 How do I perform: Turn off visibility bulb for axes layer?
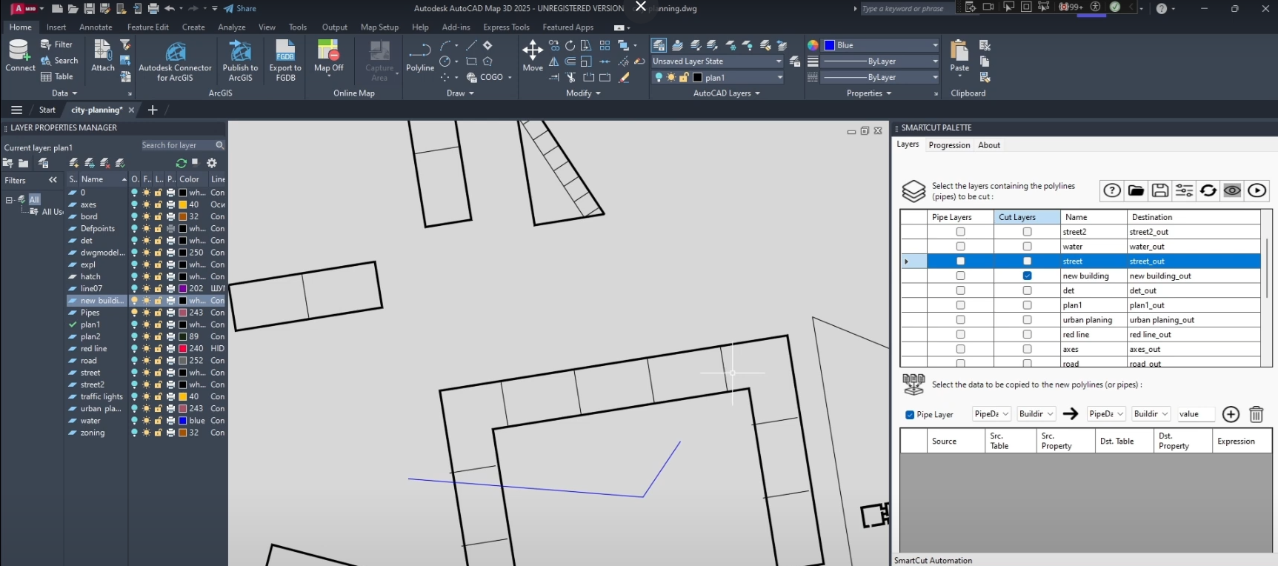[x=134, y=205]
